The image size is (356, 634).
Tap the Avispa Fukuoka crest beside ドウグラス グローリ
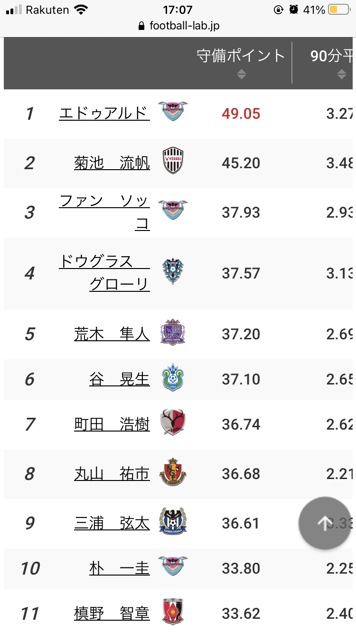coord(172,271)
